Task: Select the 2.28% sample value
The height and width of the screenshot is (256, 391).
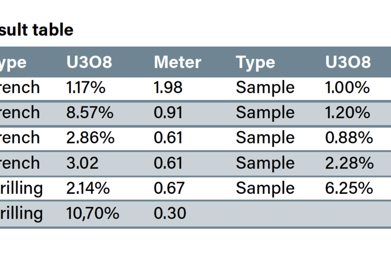Action: [349, 163]
